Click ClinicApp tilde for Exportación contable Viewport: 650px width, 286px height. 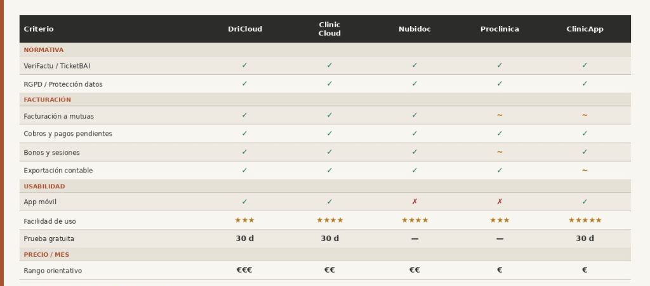pyautogui.click(x=585, y=171)
